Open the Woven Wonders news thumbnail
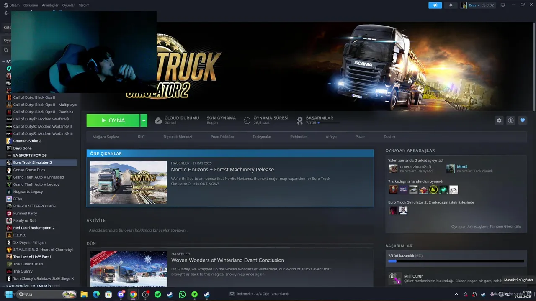The height and width of the screenshot is (301, 536). click(129, 269)
